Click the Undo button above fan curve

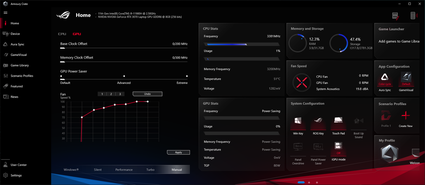147,94
